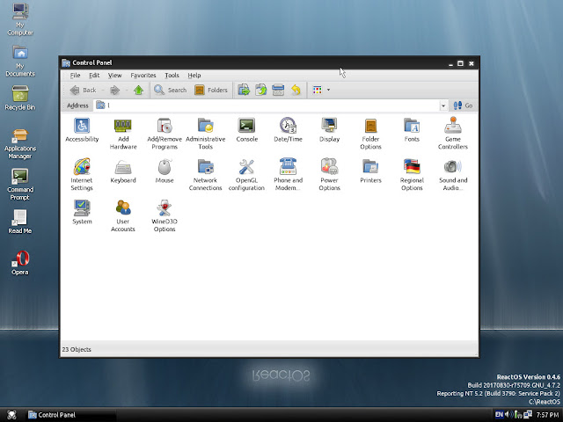Screen dimensions: 563x422
Task: Click the Start button on taskbar
Action: 11,415
